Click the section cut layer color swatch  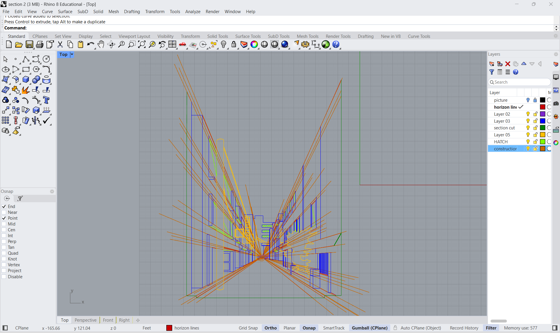(x=542, y=128)
